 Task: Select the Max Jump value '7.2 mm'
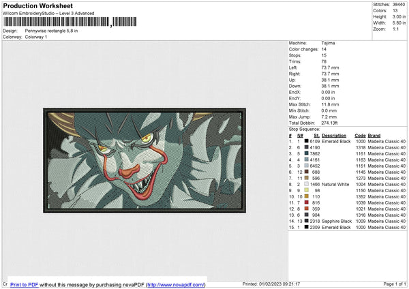click(329, 117)
